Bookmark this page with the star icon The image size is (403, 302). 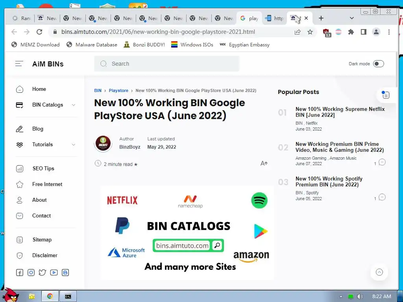310,32
